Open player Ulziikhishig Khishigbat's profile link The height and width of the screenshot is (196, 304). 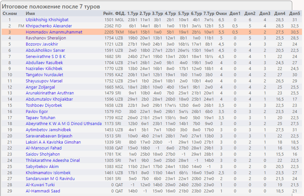(x=47, y=20)
